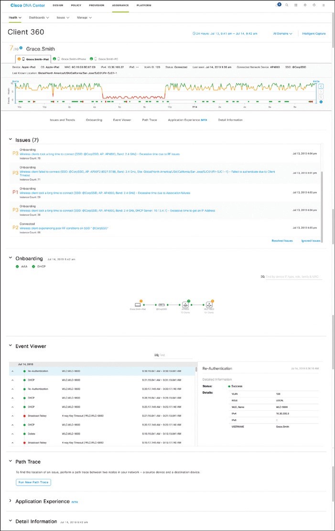Click the search icon in topology device filter

(x=262, y=276)
